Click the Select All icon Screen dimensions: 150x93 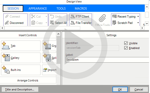pyautogui.click(x=52, y=23)
